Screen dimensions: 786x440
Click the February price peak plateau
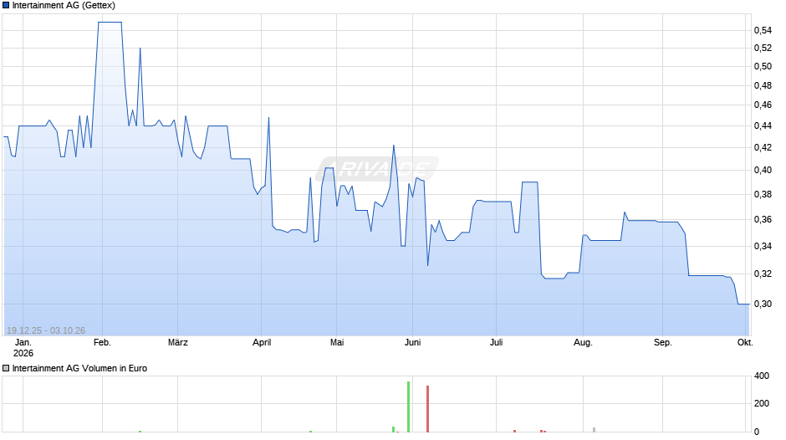(x=110, y=23)
